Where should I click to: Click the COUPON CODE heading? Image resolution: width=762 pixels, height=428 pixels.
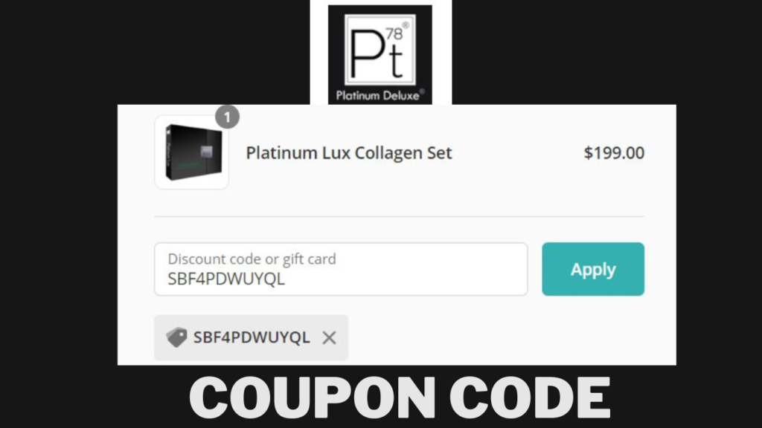tap(400, 398)
